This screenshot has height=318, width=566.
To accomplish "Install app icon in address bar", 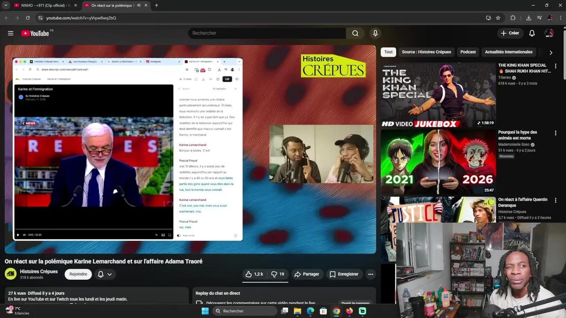I will coord(488,18).
